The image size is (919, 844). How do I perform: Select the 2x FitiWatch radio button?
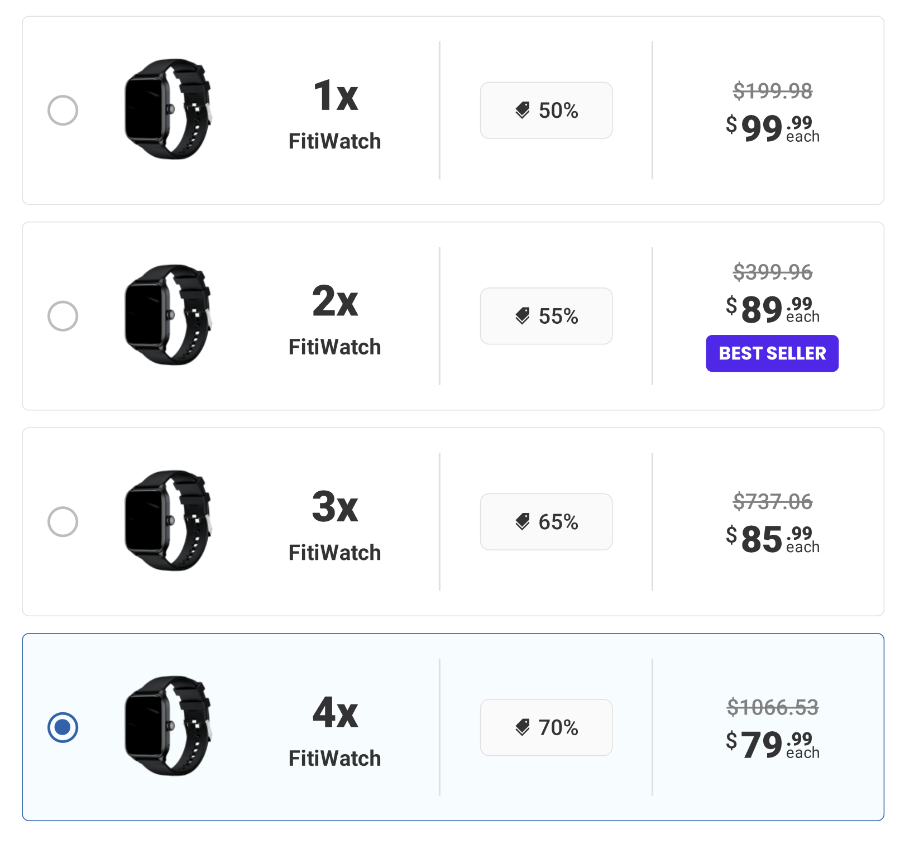63,316
